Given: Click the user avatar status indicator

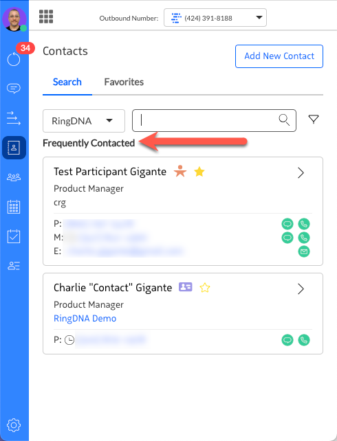Looking at the screenshot, I should [23, 28].
